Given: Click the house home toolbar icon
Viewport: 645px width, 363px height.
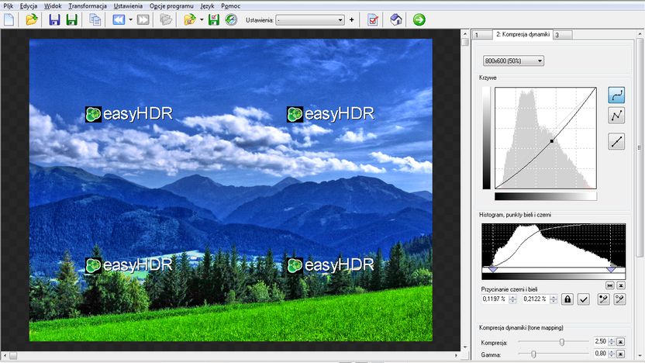Looking at the screenshot, I should pyautogui.click(x=396, y=19).
